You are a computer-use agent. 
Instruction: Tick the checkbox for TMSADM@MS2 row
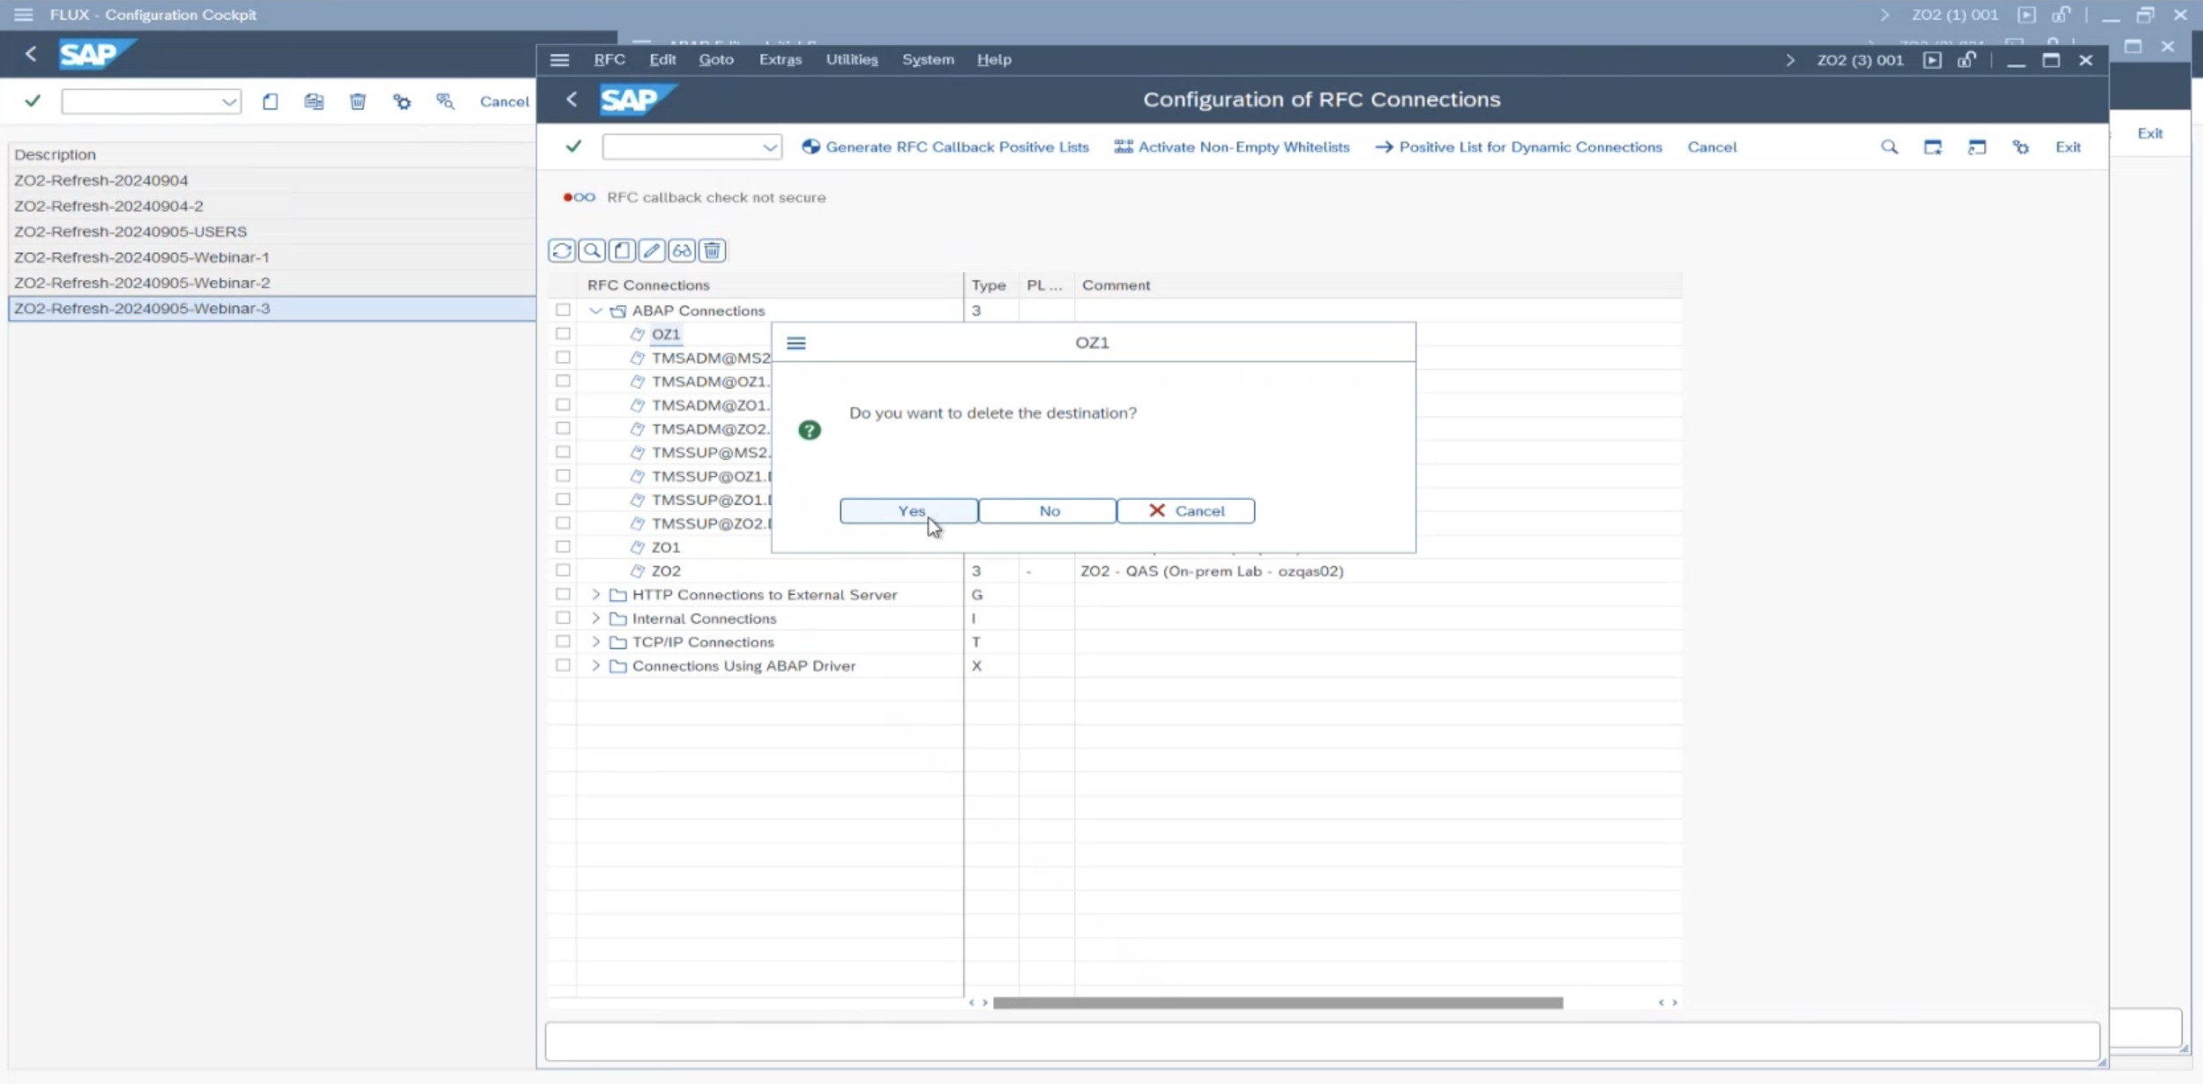563,358
